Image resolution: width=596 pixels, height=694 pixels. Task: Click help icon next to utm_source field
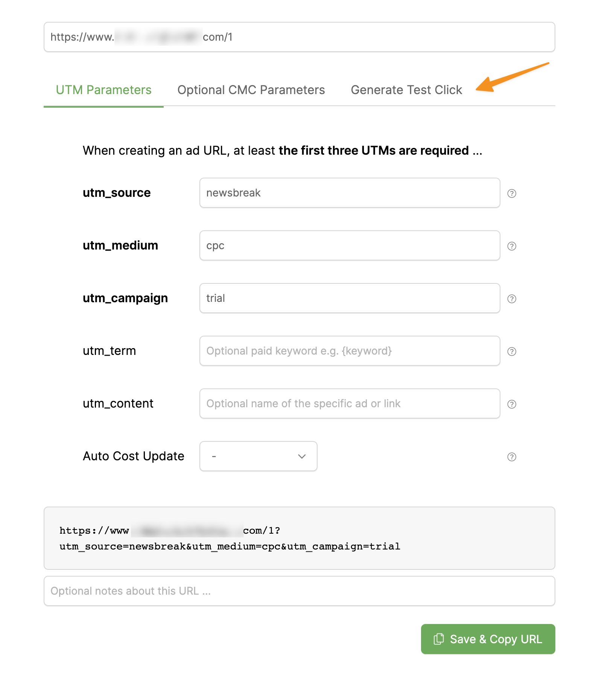512,193
